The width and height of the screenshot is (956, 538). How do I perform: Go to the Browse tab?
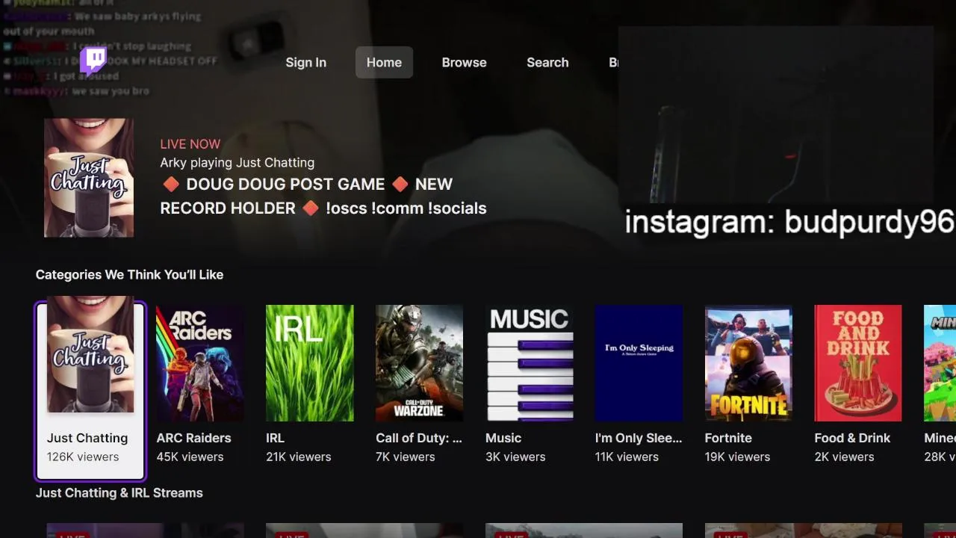[x=464, y=63]
